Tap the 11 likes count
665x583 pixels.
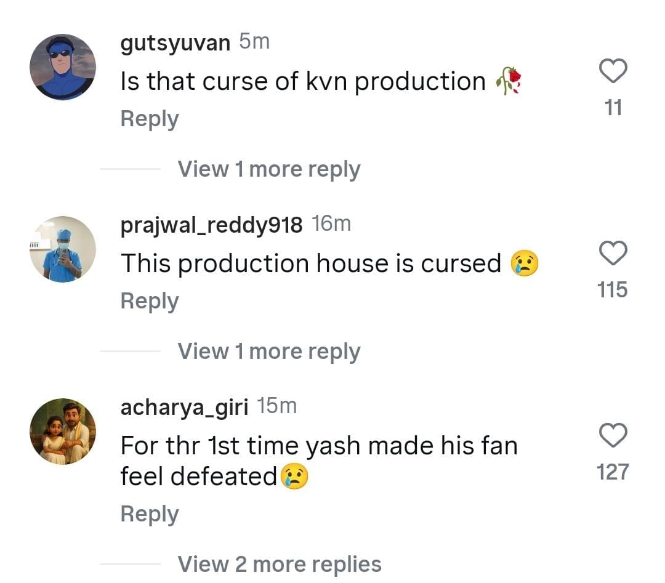[613, 108]
